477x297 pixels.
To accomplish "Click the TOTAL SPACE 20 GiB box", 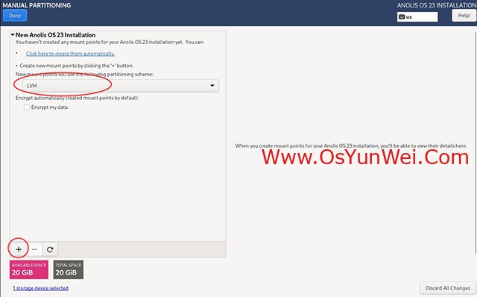I will pyautogui.click(x=68, y=269).
